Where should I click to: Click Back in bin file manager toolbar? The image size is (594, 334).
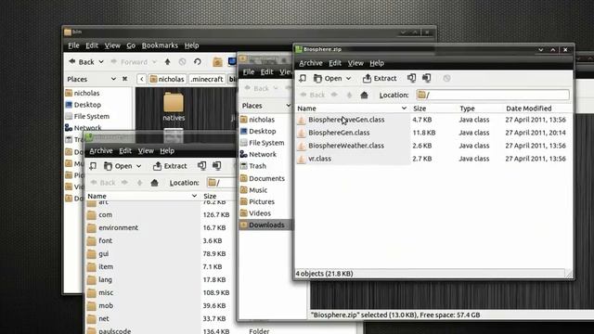82,62
